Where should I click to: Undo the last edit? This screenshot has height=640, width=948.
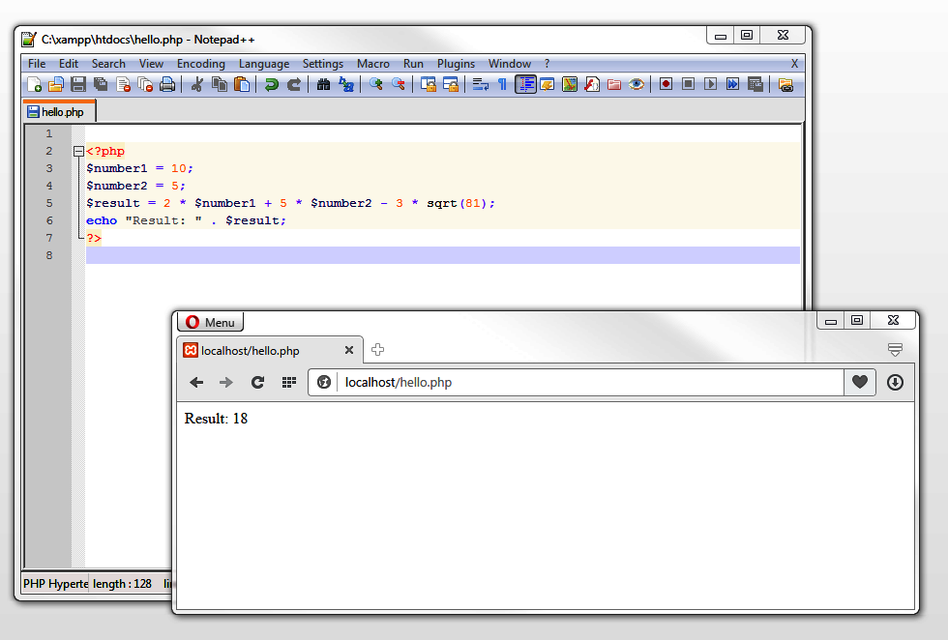pyautogui.click(x=268, y=84)
